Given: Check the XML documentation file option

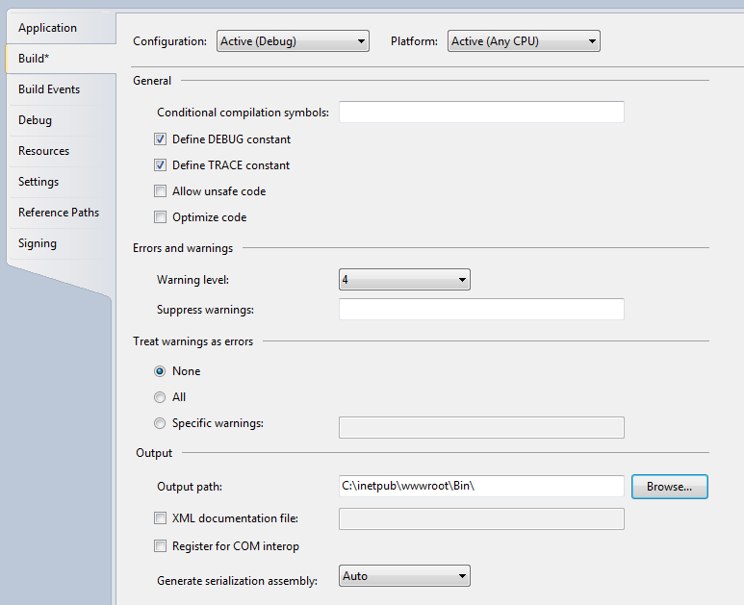Looking at the screenshot, I should click(x=161, y=518).
